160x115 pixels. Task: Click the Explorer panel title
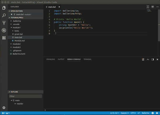pyautogui.click(x=15, y=7)
